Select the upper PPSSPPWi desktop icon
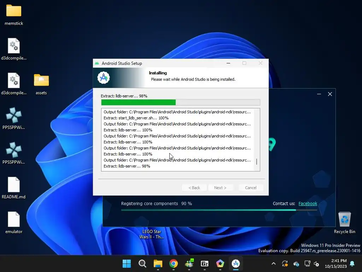 point(14,115)
